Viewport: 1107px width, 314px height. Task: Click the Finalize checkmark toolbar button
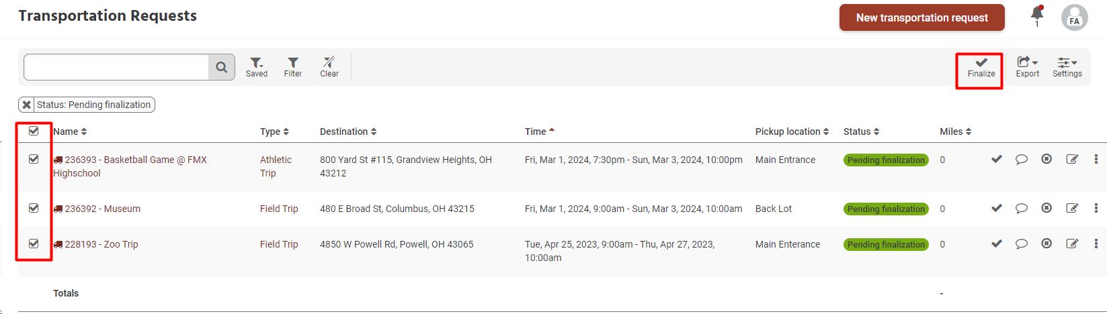(981, 67)
